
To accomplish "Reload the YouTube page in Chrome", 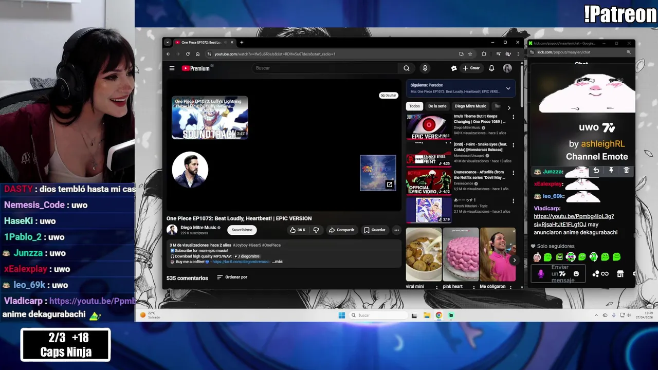I will [x=188, y=54].
